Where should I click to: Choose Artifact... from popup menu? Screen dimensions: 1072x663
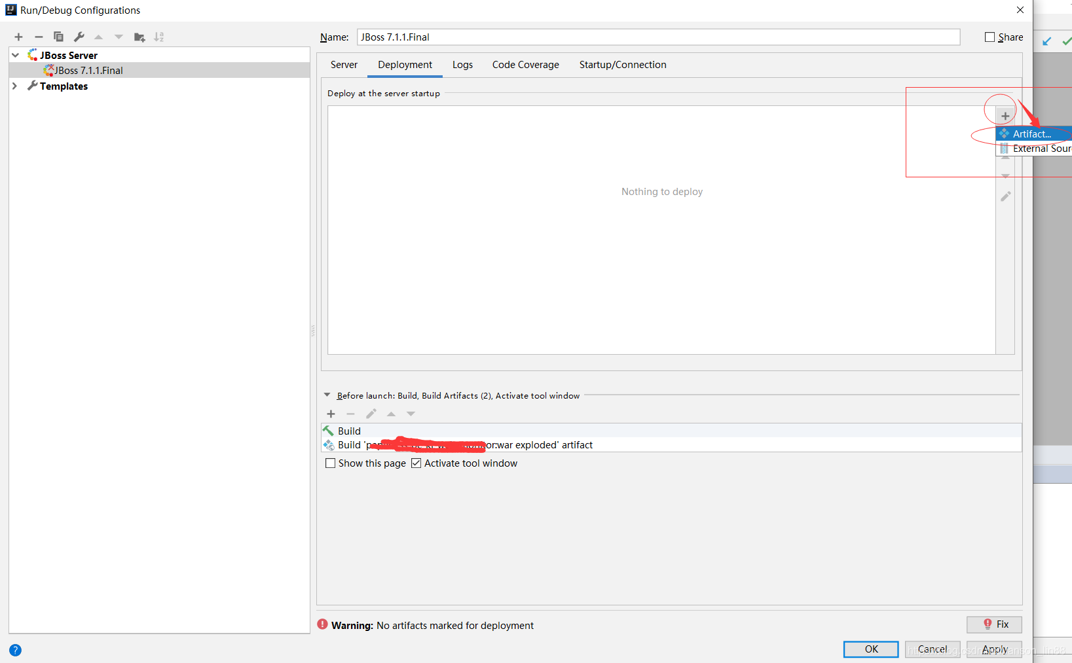click(x=1034, y=134)
